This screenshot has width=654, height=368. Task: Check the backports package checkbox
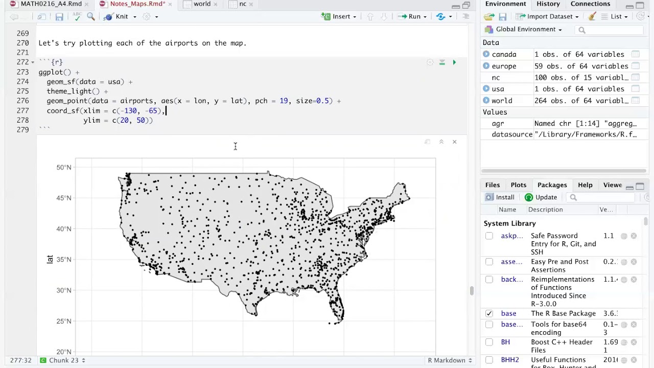489,280
